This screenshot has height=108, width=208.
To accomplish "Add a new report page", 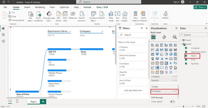I will [43, 102].
